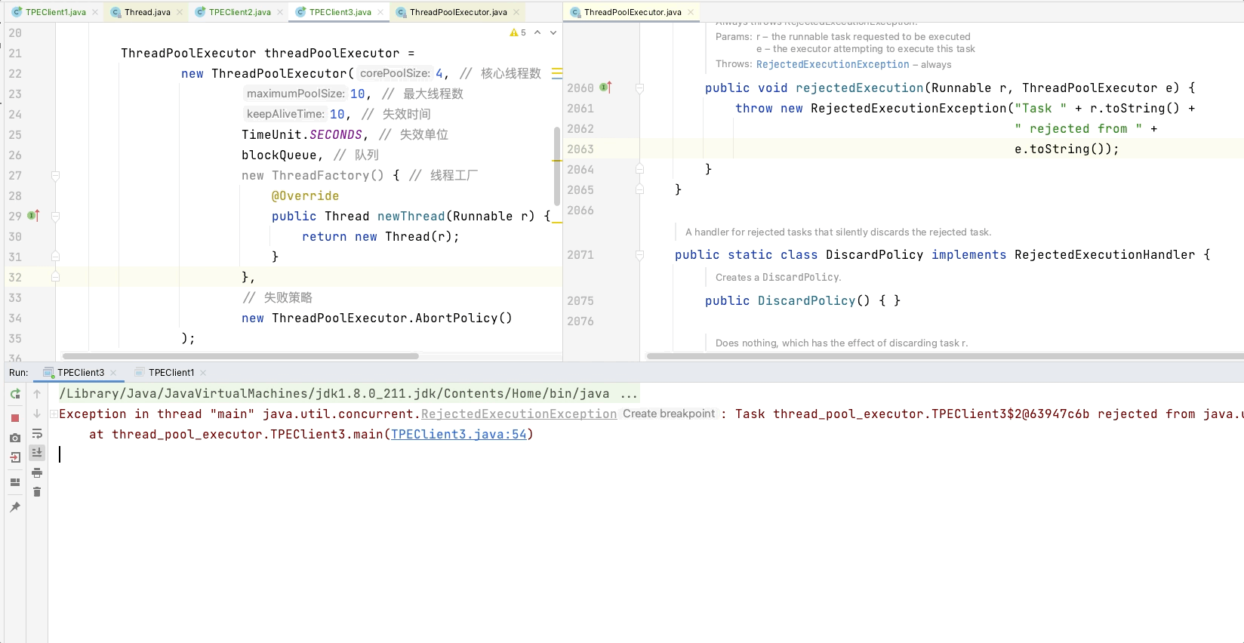This screenshot has height=643, width=1244.
Task: Stop the running process
Action: pyautogui.click(x=15, y=418)
